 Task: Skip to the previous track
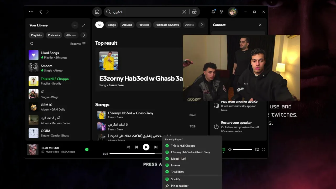(136, 147)
